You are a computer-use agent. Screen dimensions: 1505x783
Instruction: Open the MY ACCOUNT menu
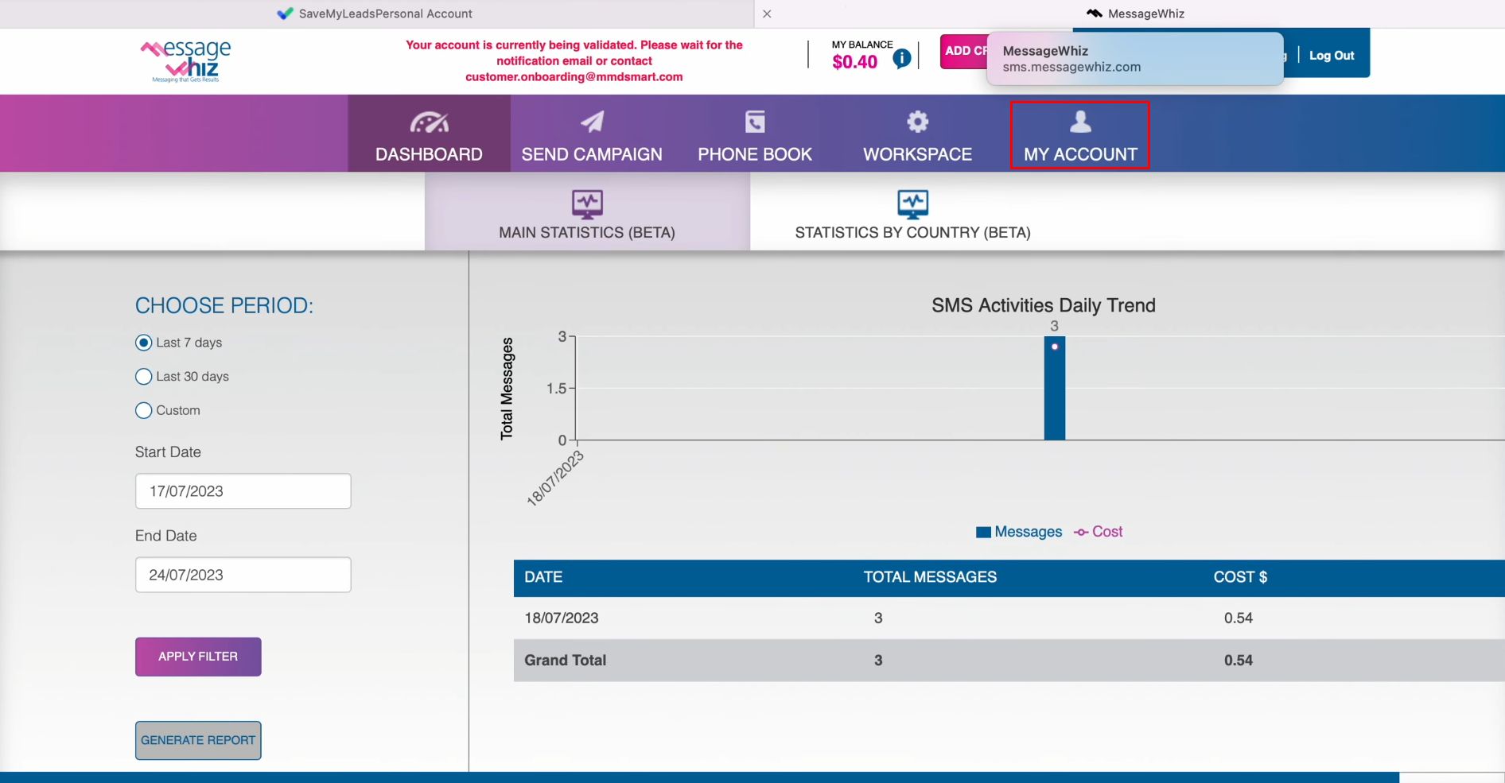pyautogui.click(x=1080, y=134)
